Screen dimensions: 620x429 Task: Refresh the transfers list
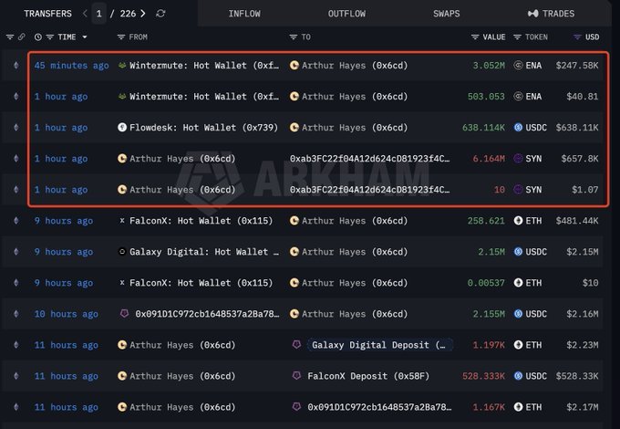pos(160,14)
